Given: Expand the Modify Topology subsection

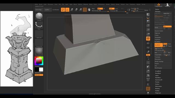Looking at the screenshot, I should click(x=159, y=62).
